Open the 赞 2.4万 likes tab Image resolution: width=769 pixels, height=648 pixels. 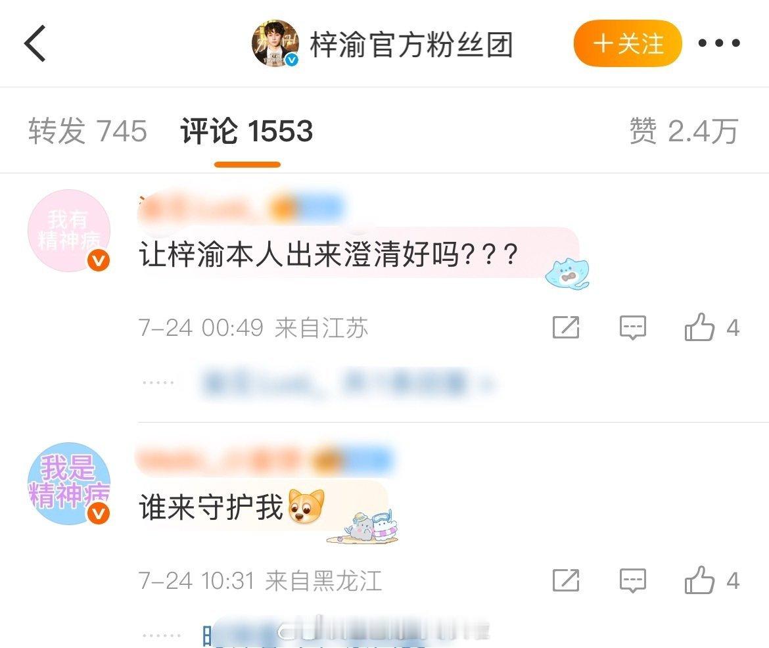click(x=684, y=131)
